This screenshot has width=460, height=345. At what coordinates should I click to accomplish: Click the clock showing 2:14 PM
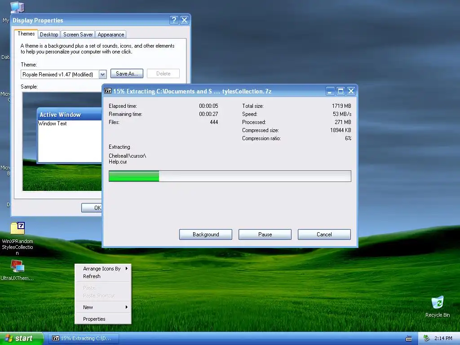pos(443,338)
